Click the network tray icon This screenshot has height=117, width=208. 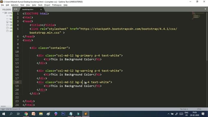click(x=176, y=114)
